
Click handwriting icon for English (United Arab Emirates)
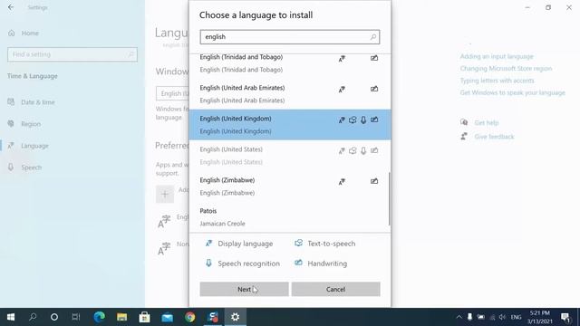[374, 89]
